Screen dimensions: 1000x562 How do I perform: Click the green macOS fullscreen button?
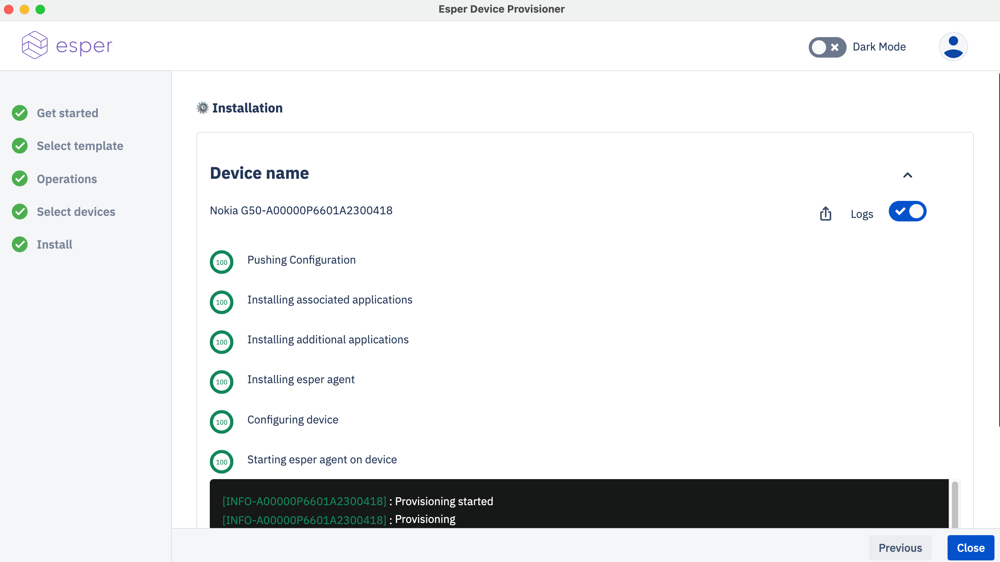(x=40, y=9)
